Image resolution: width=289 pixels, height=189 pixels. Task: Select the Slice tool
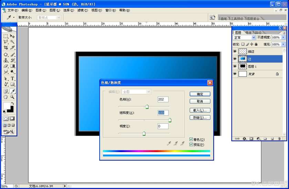12,48
